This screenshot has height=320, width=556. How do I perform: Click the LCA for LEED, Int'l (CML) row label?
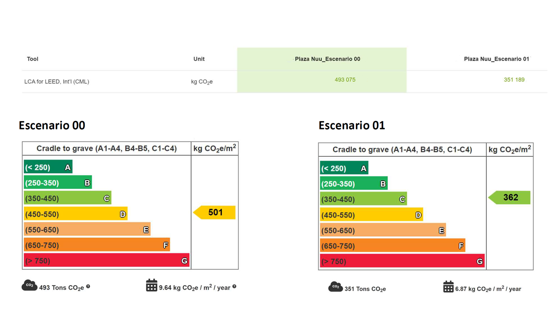tap(57, 81)
